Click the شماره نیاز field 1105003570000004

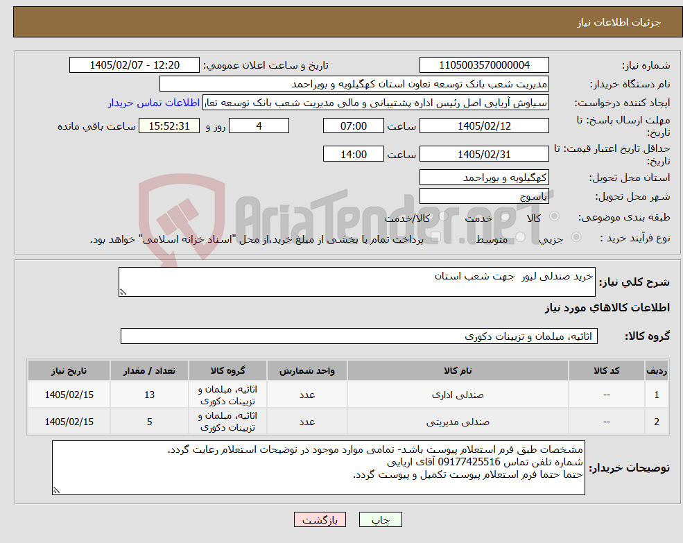pos(484,65)
